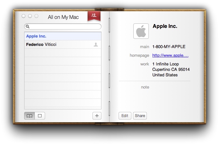Click the phone number 1-800-MY-APPLE
Viewport: 219px width, 144px height.
click(169, 47)
